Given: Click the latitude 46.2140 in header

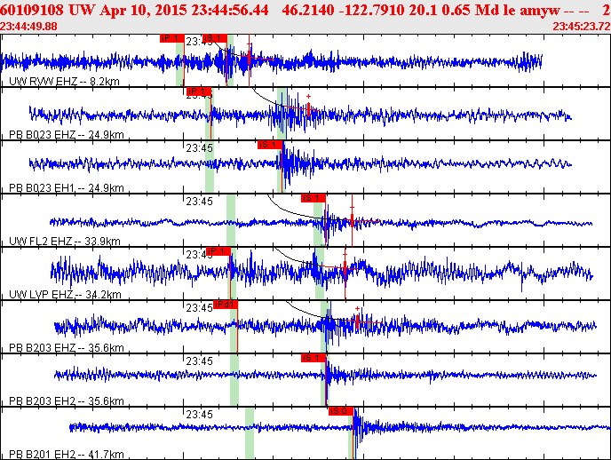Looking at the screenshot, I should [308, 10].
